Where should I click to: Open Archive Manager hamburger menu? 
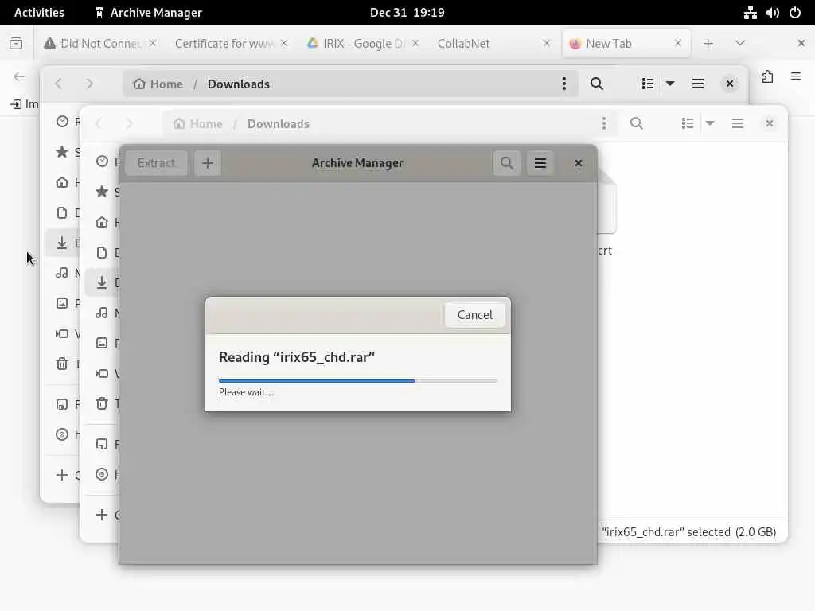click(x=540, y=163)
